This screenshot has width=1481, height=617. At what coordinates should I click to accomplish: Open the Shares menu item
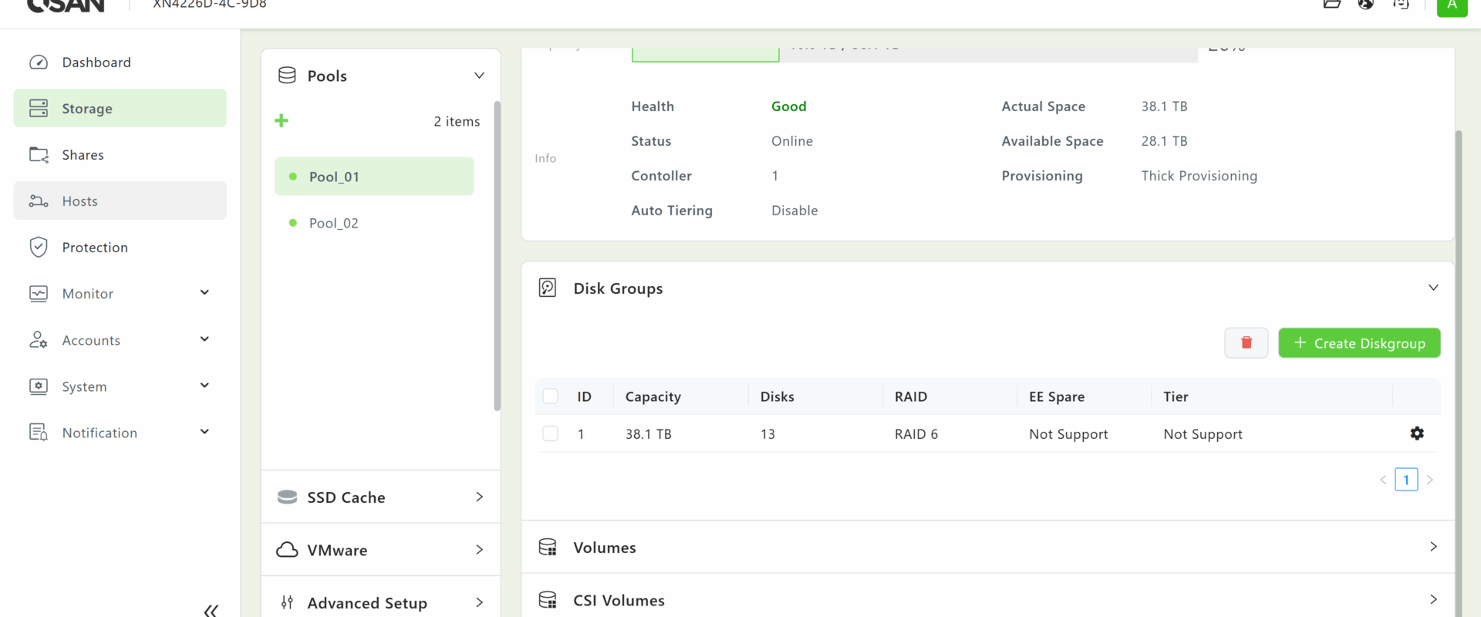83,155
